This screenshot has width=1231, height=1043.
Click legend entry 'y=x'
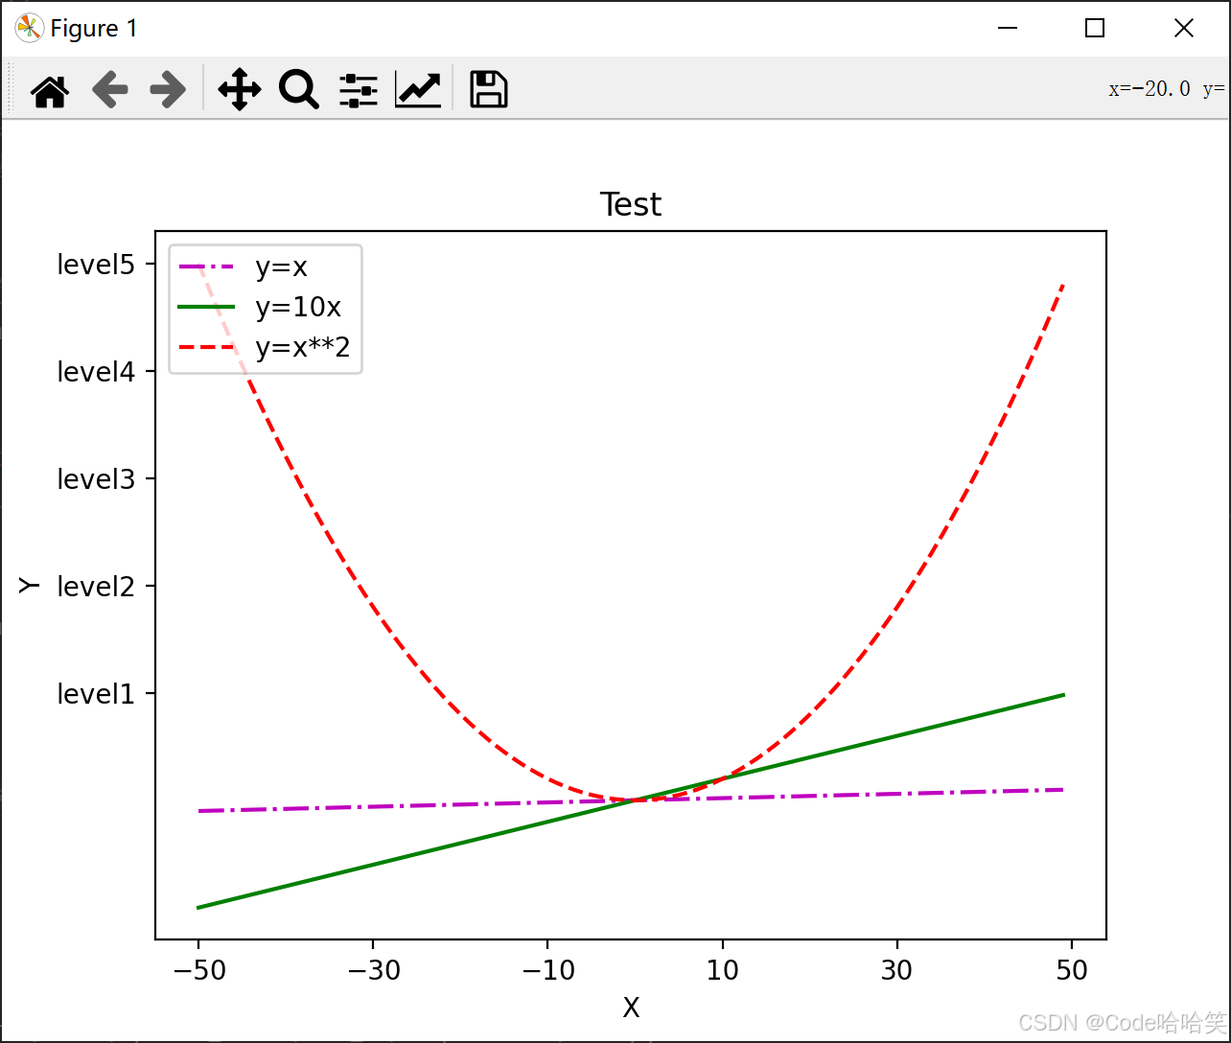pyautogui.click(x=281, y=267)
